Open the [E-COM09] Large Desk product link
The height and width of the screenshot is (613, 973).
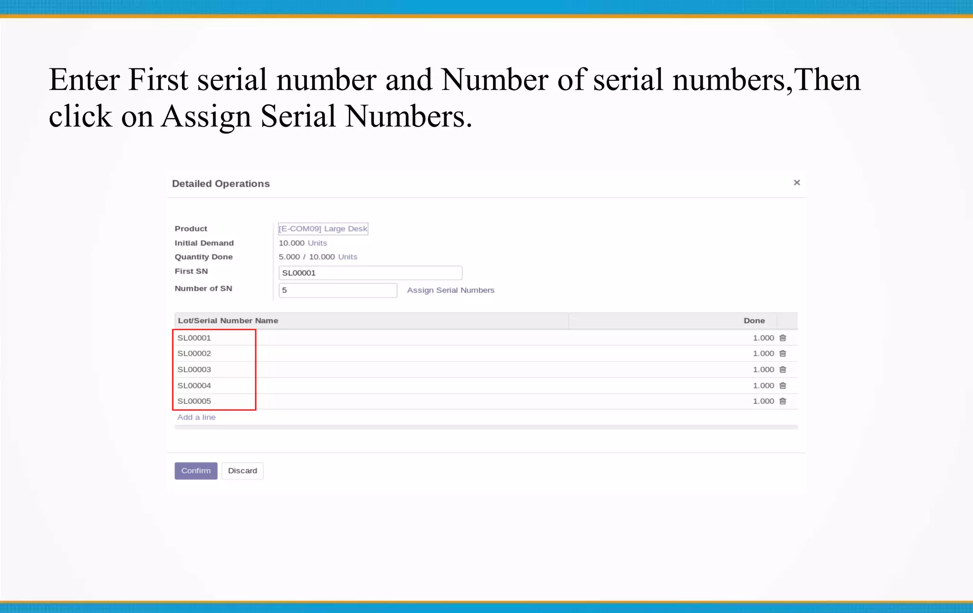pyautogui.click(x=323, y=229)
